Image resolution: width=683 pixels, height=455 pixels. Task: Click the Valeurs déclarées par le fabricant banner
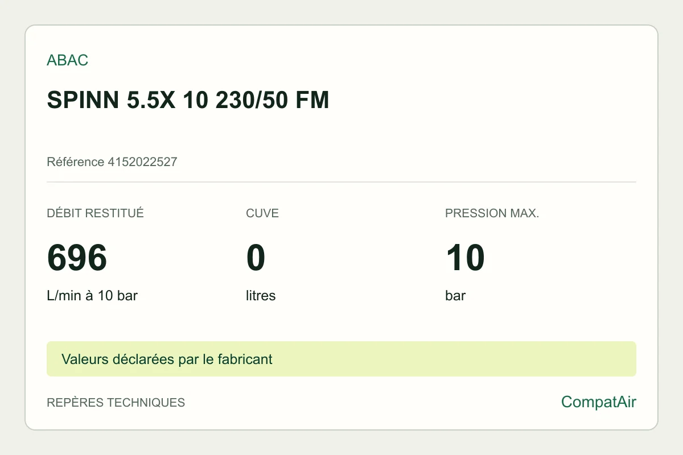click(167, 359)
